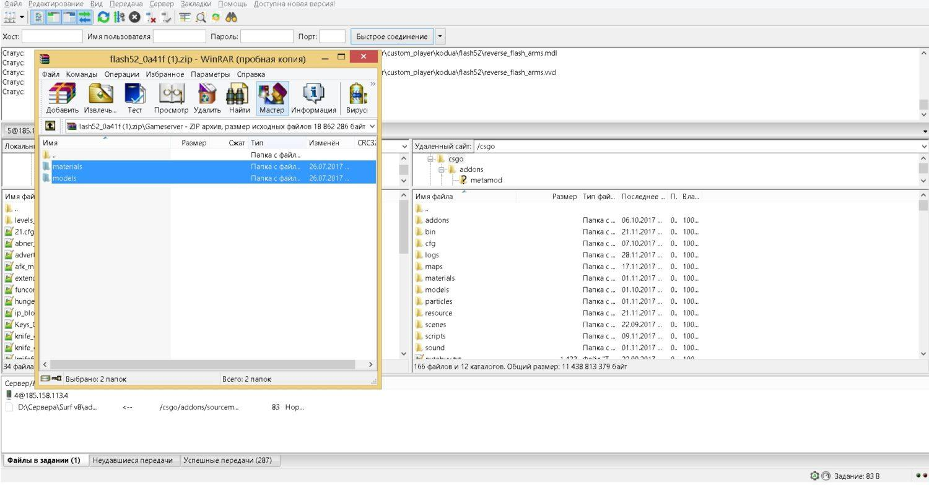The height and width of the screenshot is (485, 929).
Task: Toggle directory comparison magnifier icon
Action: [201, 17]
